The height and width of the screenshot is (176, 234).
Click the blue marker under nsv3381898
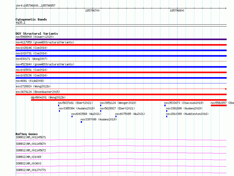point(167,111)
